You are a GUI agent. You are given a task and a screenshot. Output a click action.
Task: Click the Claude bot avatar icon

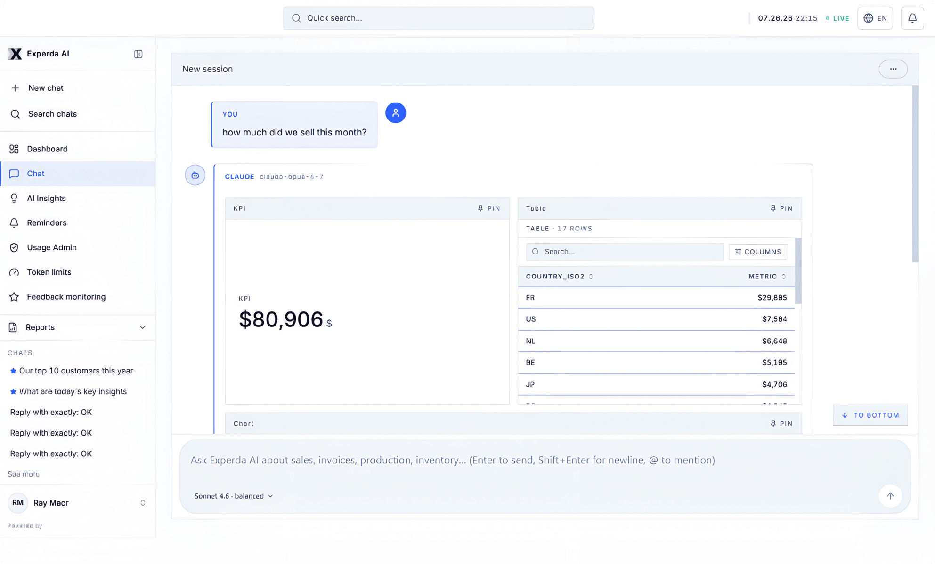[x=195, y=175]
